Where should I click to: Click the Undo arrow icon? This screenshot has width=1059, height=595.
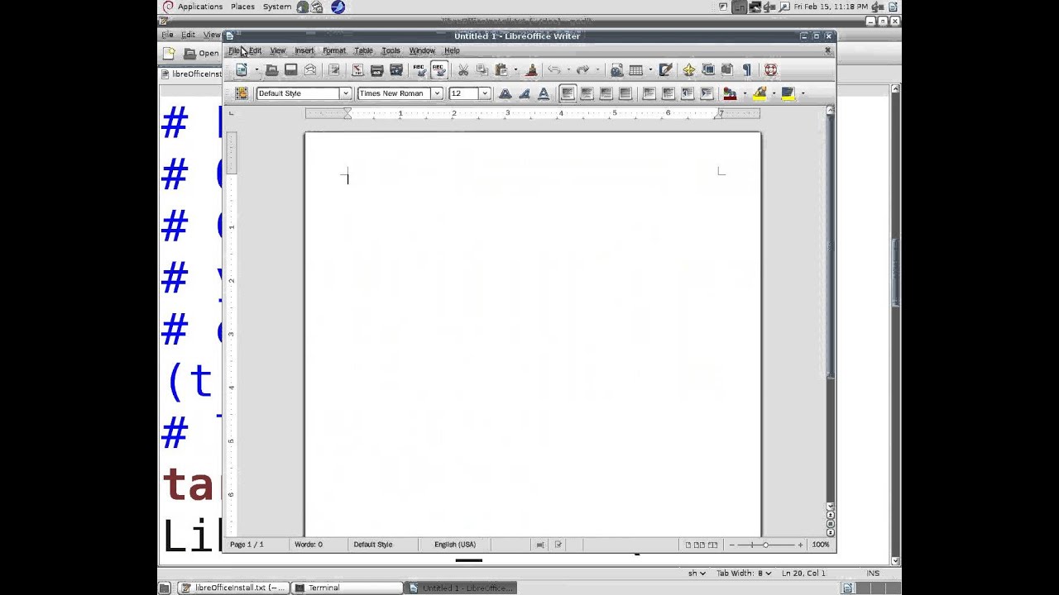553,69
